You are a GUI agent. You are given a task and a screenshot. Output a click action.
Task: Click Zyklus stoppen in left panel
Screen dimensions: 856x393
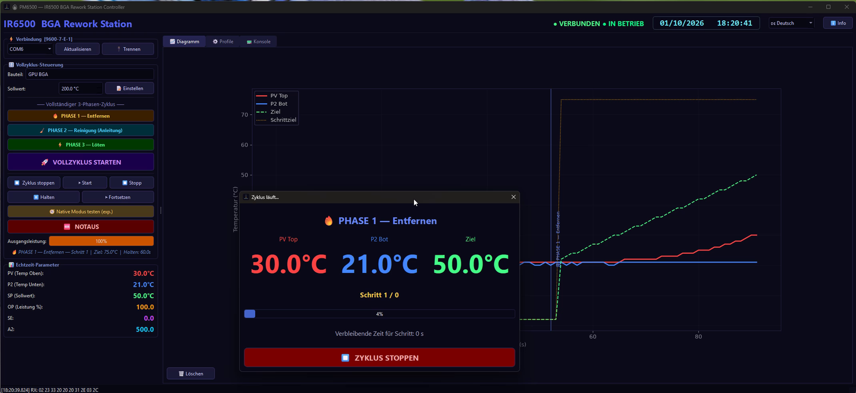(34, 183)
